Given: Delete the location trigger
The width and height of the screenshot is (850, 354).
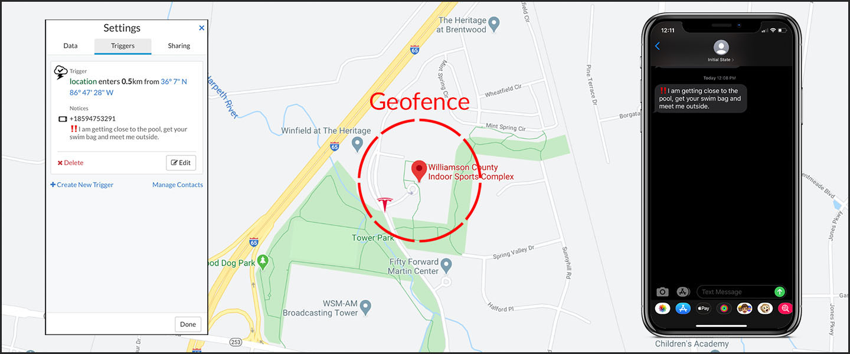Looking at the screenshot, I should [70, 163].
